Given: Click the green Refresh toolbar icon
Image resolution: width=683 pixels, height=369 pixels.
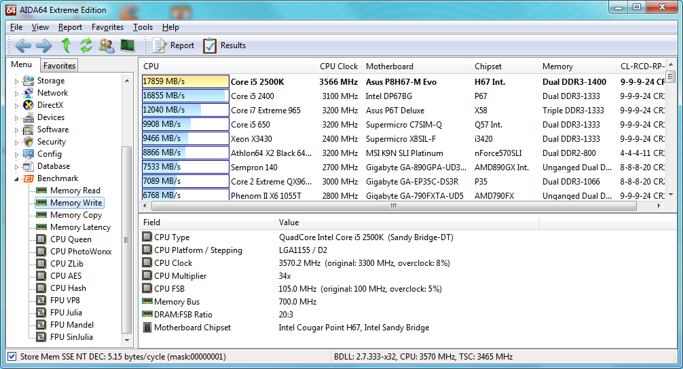Looking at the screenshot, I should click(86, 45).
